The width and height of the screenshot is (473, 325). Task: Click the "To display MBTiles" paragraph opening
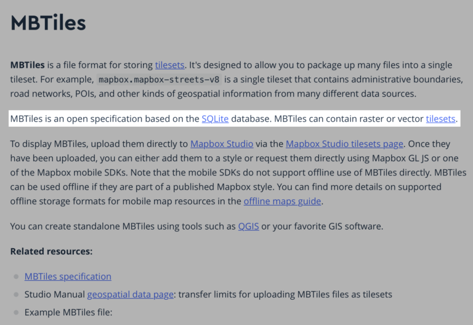(49, 144)
